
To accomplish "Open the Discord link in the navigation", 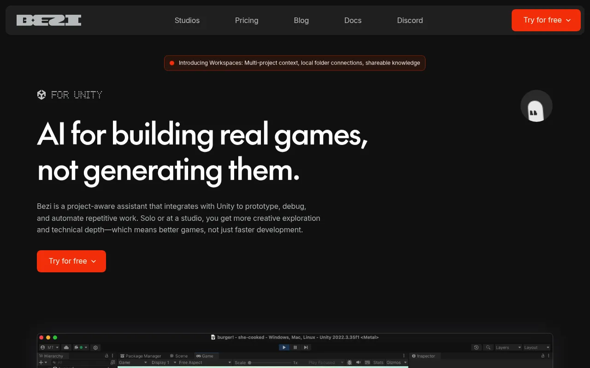I will coord(410,20).
